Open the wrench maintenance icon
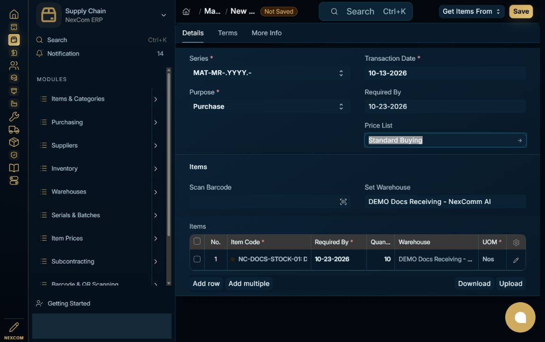Viewport: 545px width, 342px height. coord(14,116)
